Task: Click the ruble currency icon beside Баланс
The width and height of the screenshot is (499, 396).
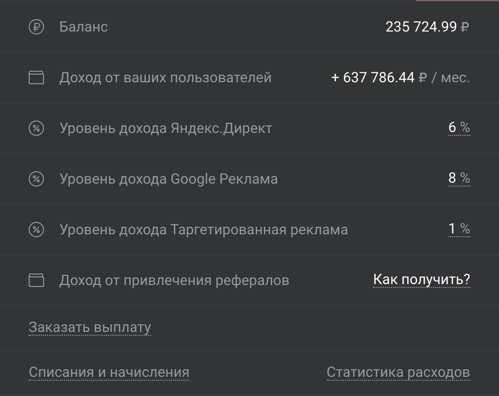Action: coord(37,26)
